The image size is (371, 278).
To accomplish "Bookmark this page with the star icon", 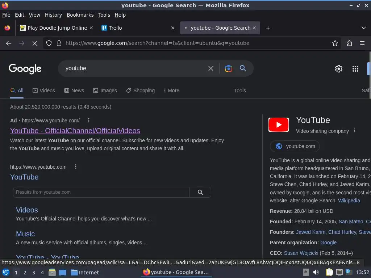I will 335,43.
